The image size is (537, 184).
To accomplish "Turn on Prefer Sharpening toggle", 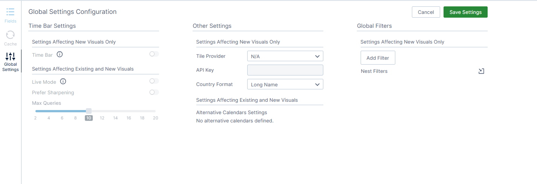I will click(x=154, y=92).
